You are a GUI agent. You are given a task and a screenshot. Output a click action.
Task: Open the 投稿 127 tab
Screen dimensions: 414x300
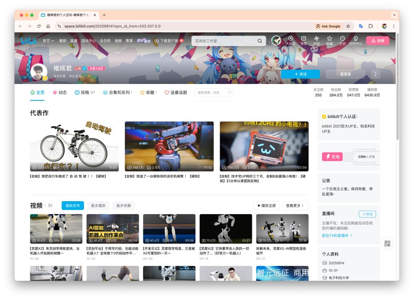[x=85, y=92]
